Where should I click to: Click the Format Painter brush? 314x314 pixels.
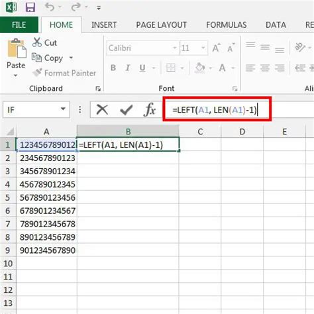pyautogui.click(x=37, y=73)
